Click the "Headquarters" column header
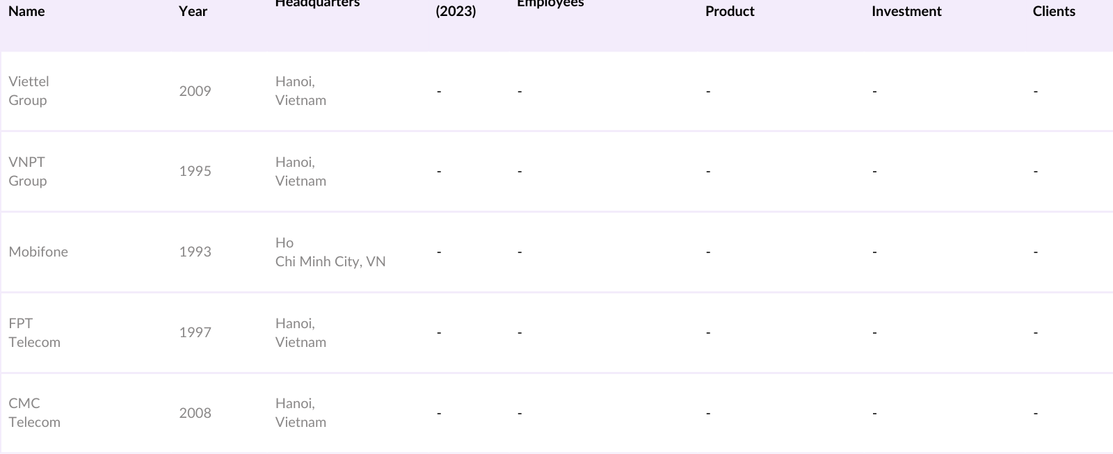This screenshot has width=1113, height=454. coord(317,4)
